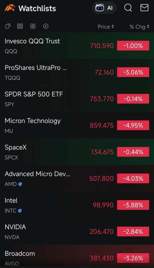Open the Micron Technology stock row

(77, 125)
